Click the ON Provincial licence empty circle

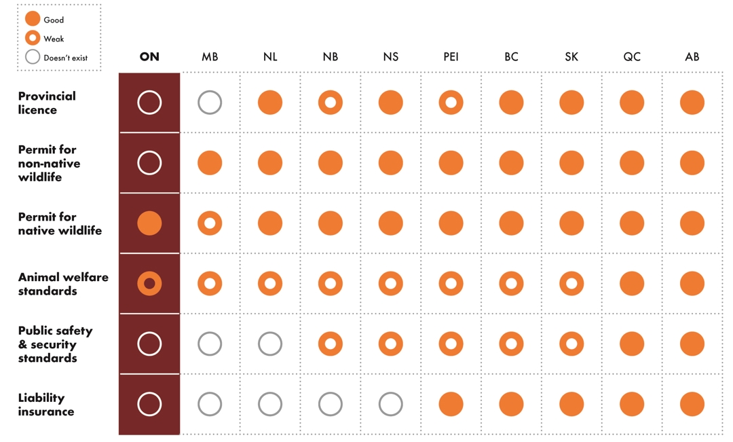(x=149, y=103)
